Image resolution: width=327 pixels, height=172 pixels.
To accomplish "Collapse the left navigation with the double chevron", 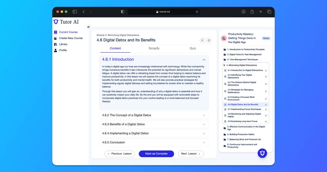I will coord(88,27).
